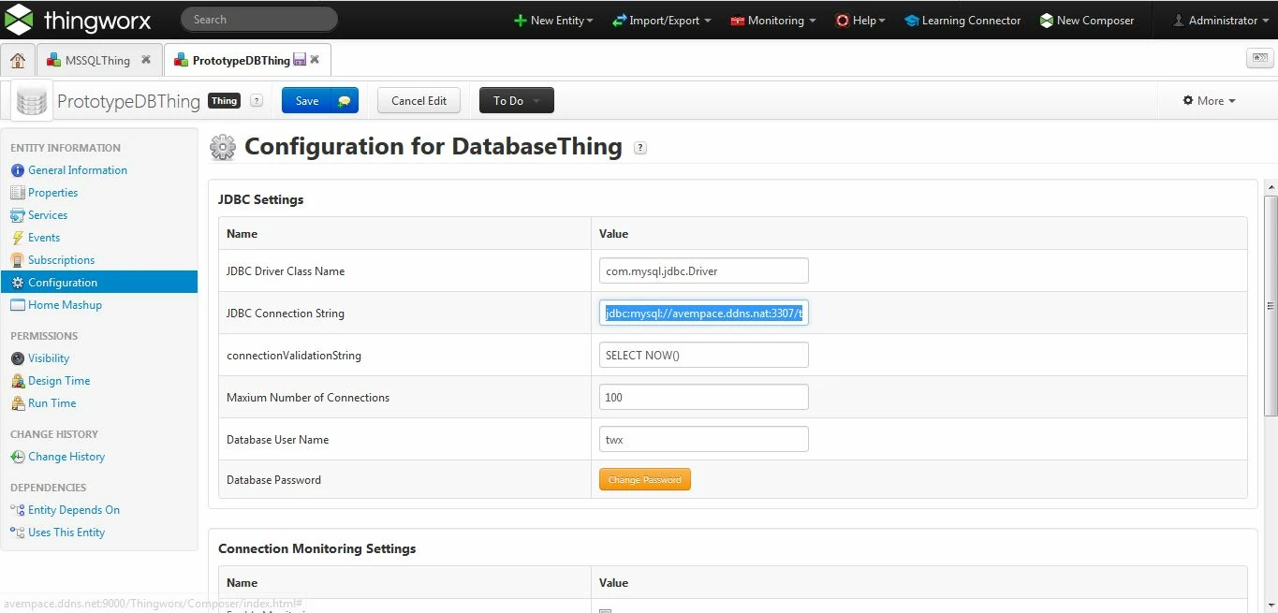
Task: Click help icon after Configuration for DatabaseThing
Action: pyautogui.click(x=640, y=148)
